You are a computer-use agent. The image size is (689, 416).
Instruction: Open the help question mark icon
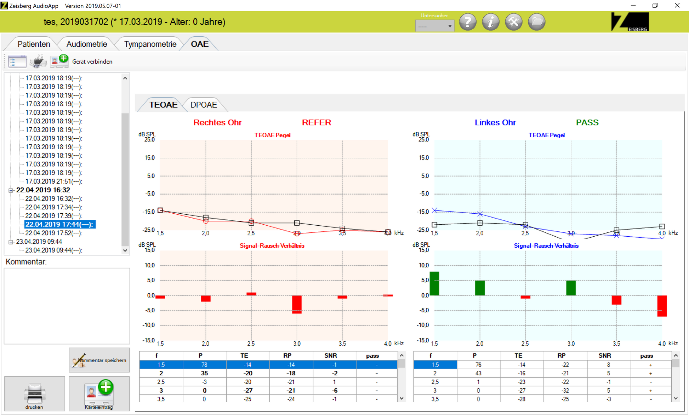coord(468,22)
